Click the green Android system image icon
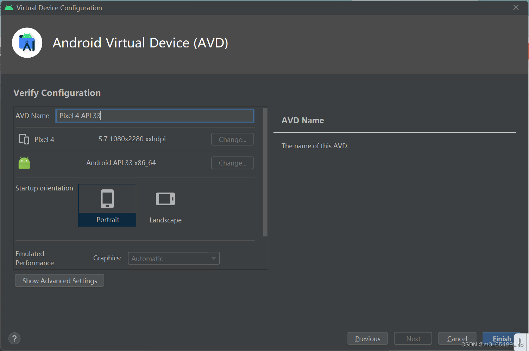 (x=24, y=163)
